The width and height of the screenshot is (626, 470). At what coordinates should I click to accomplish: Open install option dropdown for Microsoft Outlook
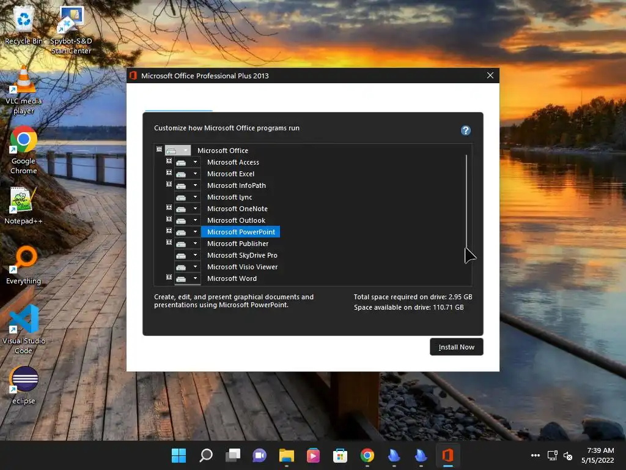click(188, 220)
